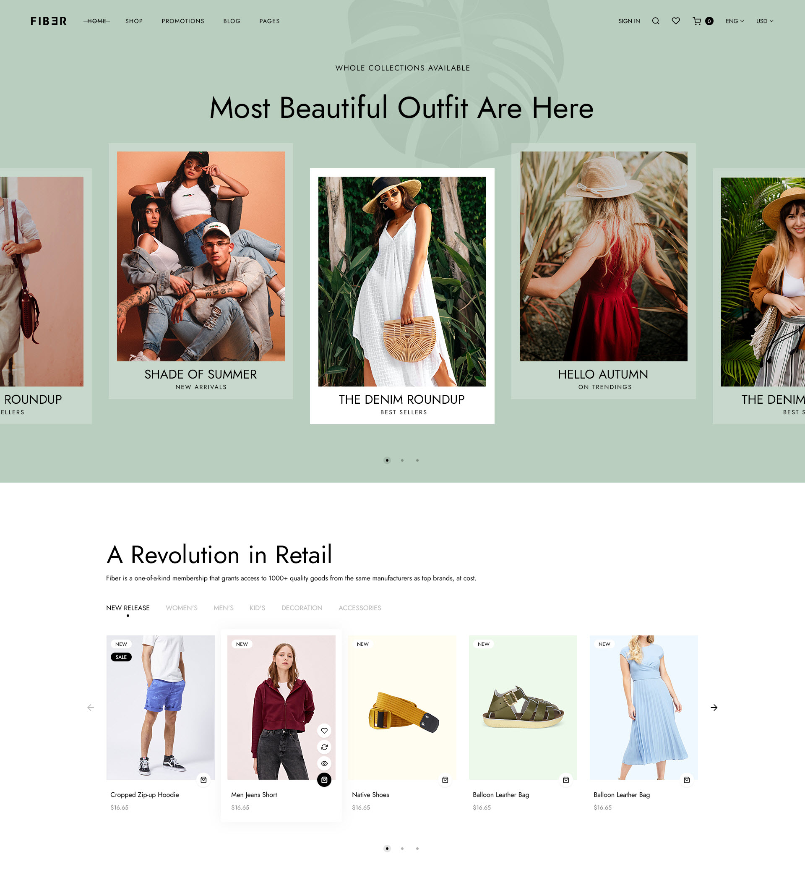This screenshot has width=805, height=896.
Task: Click previous arrow of product carousel
Action: tap(91, 708)
